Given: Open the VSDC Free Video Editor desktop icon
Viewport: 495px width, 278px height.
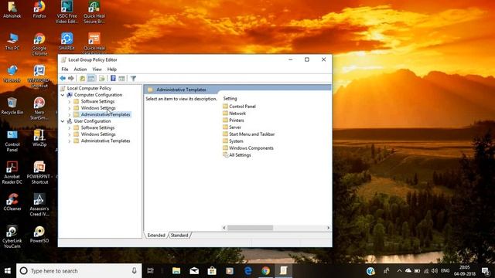Looking at the screenshot, I should (x=67, y=12).
